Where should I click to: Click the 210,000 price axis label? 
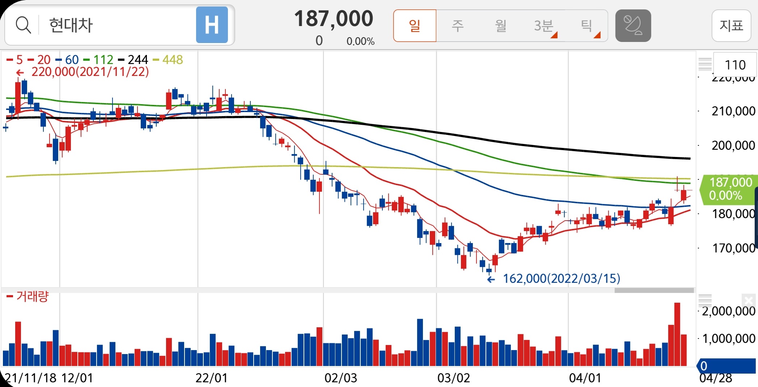coord(733,111)
